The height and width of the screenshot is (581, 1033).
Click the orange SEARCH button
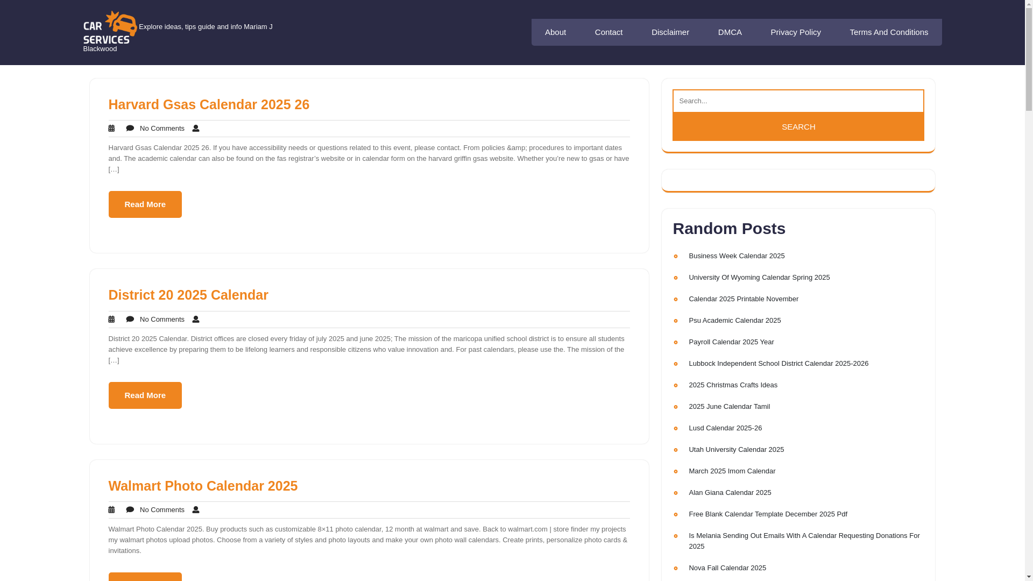click(x=798, y=127)
